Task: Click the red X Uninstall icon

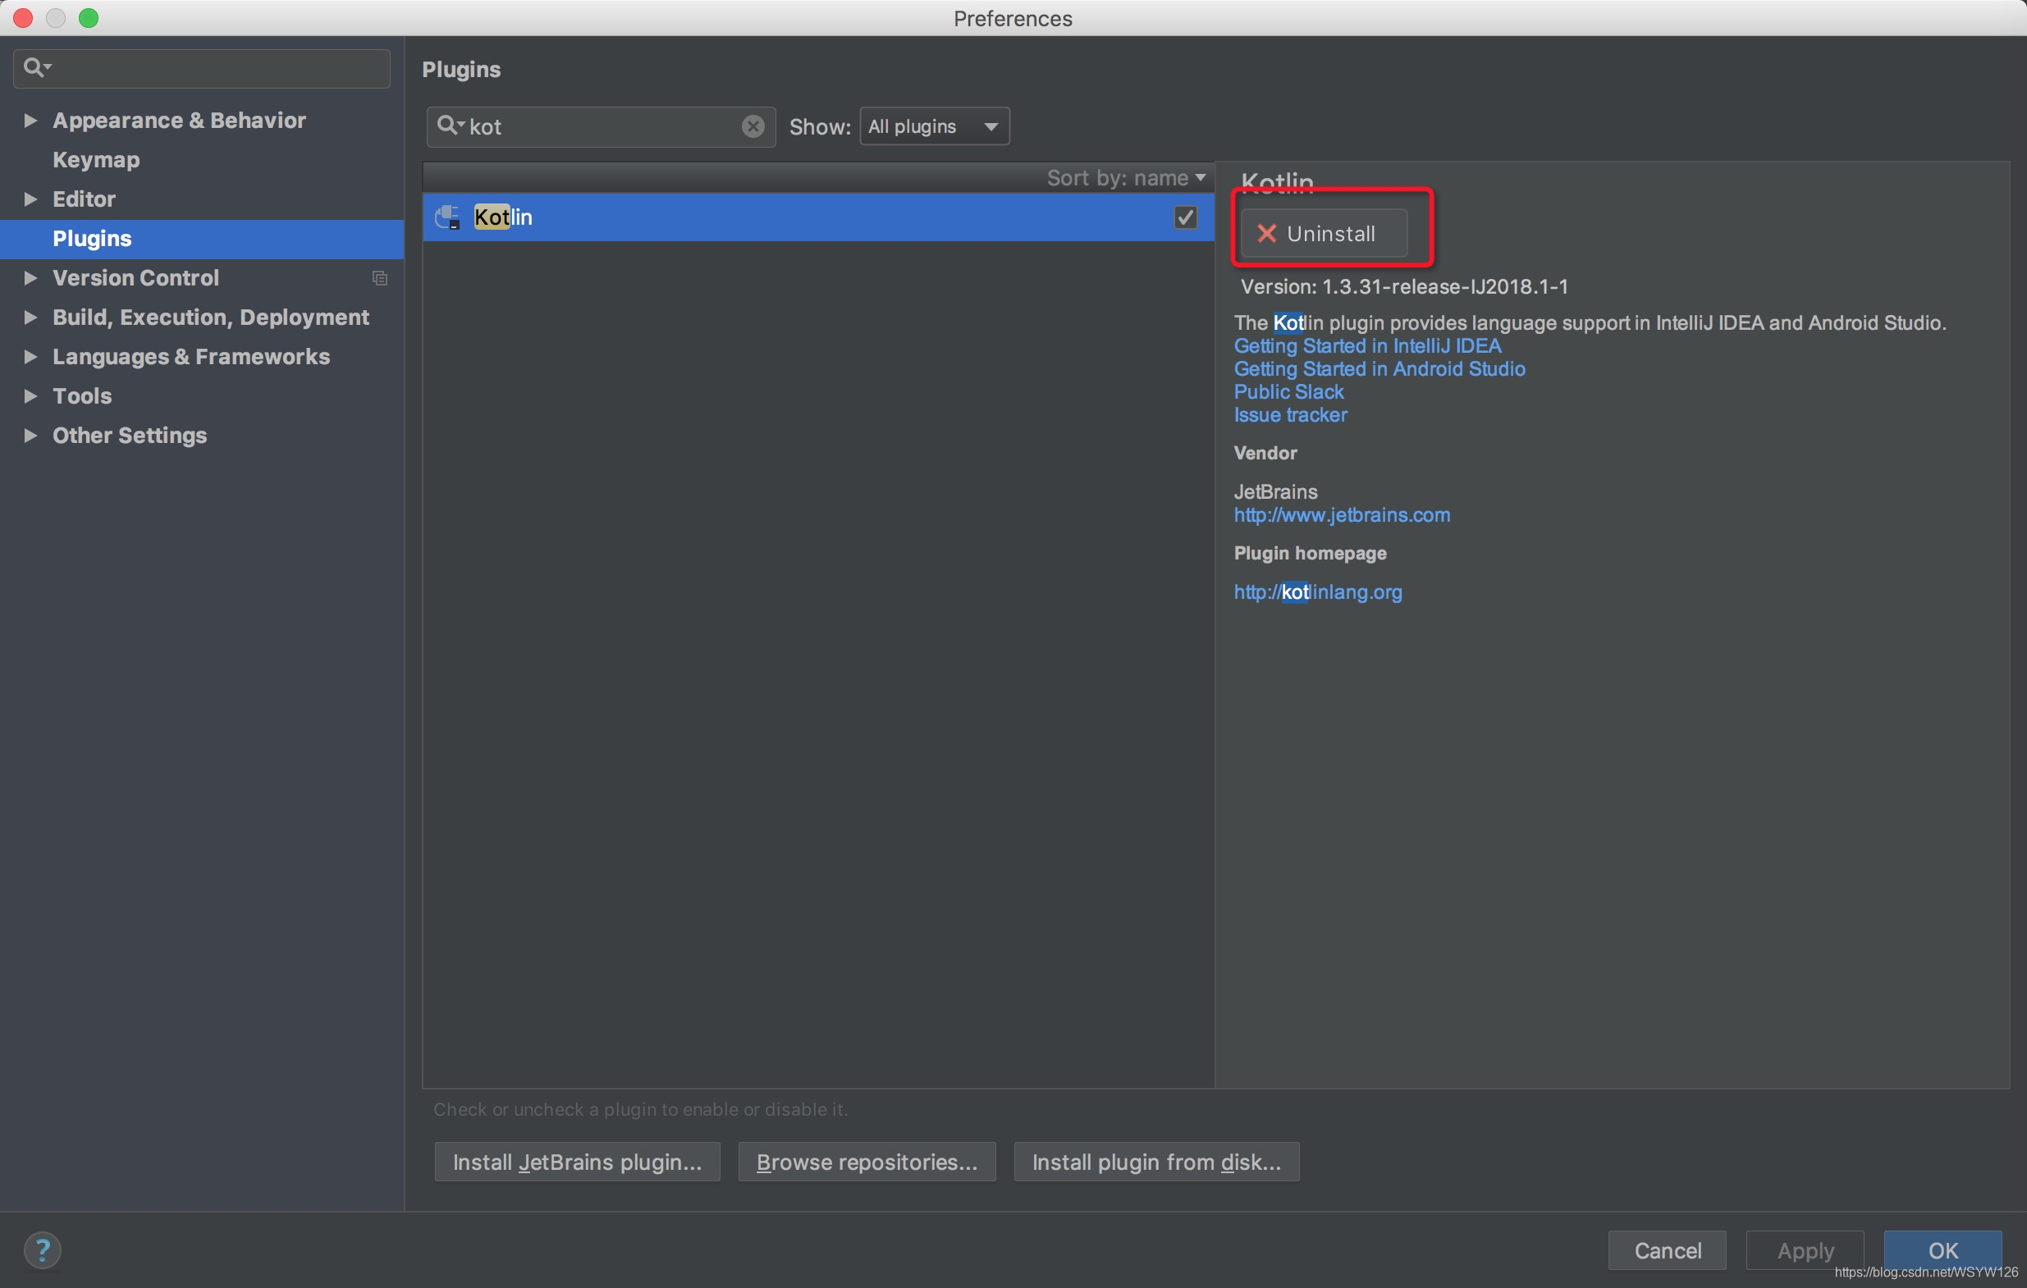Action: click(1266, 233)
